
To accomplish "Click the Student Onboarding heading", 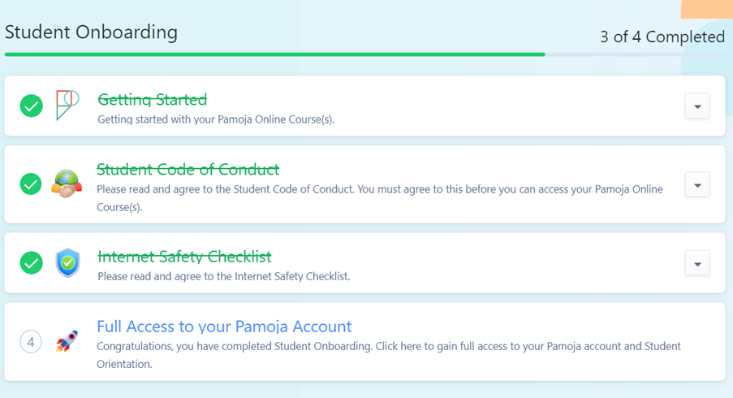I will pyautogui.click(x=91, y=32).
